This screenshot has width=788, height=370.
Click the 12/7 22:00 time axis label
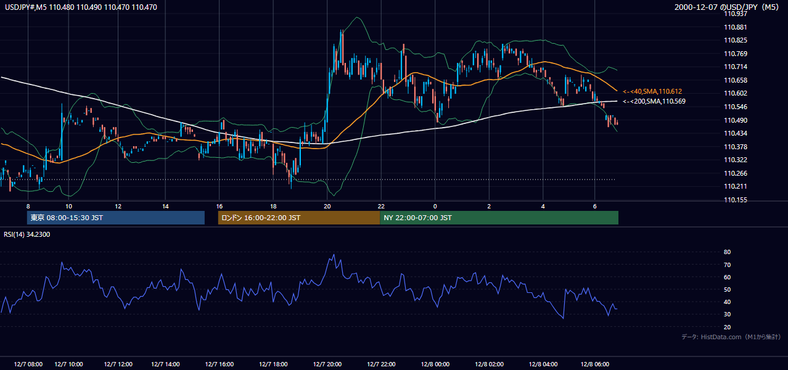382,364
